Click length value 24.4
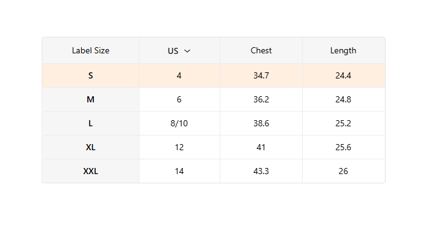431x225 pixels. 343,75
